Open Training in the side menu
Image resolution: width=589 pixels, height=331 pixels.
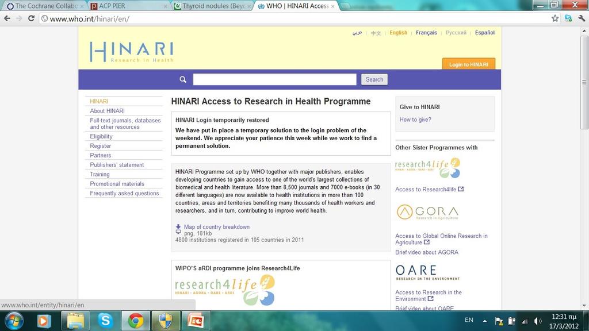pos(100,174)
